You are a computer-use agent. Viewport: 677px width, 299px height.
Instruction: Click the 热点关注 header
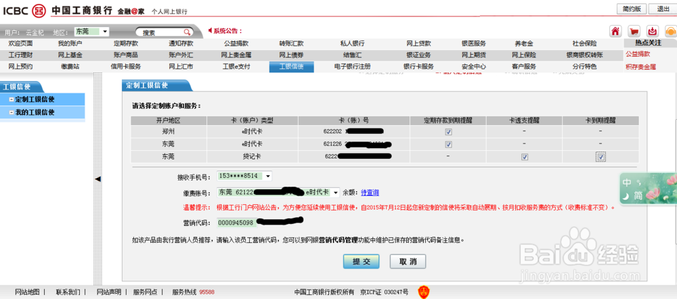coord(648,43)
